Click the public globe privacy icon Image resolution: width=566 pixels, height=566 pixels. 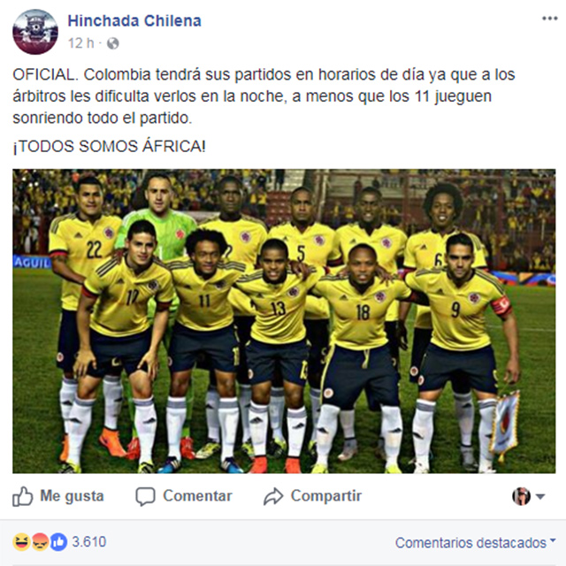(x=113, y=43)
